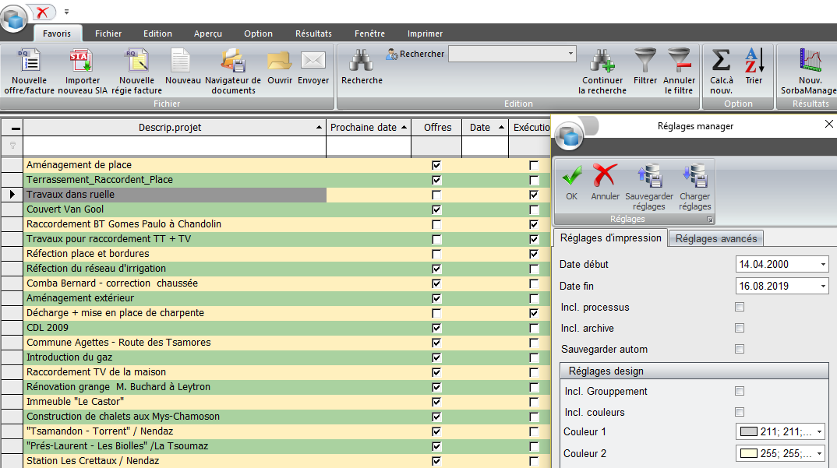Click Charger réglages icon
The width and height of the screenshot is (837, 468).
[694, 175]
